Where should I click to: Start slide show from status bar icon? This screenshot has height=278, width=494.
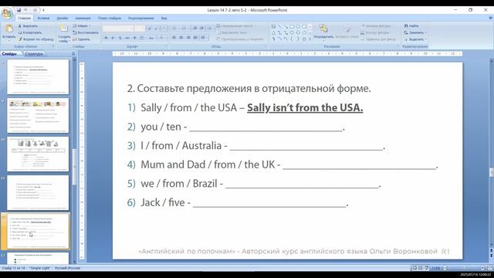[426, 268]
